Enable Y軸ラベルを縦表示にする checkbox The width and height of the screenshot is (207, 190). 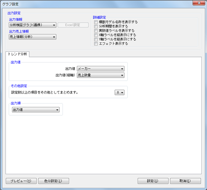[96, 39]
